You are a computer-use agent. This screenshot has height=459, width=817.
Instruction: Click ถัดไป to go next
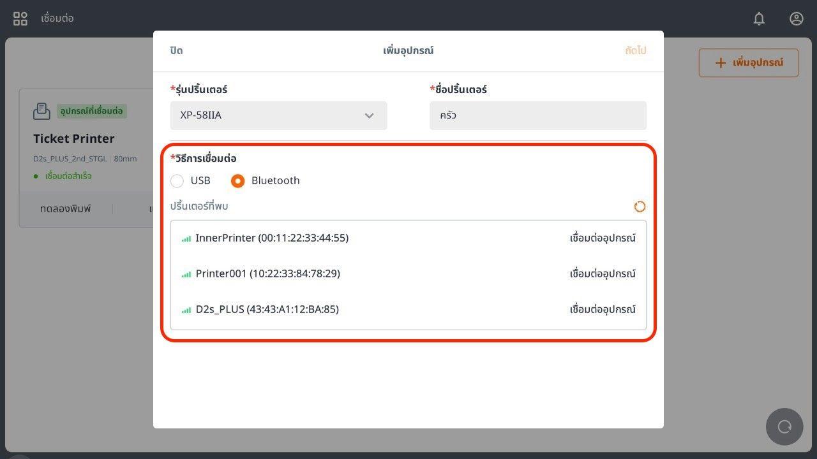tap(635, 50)
